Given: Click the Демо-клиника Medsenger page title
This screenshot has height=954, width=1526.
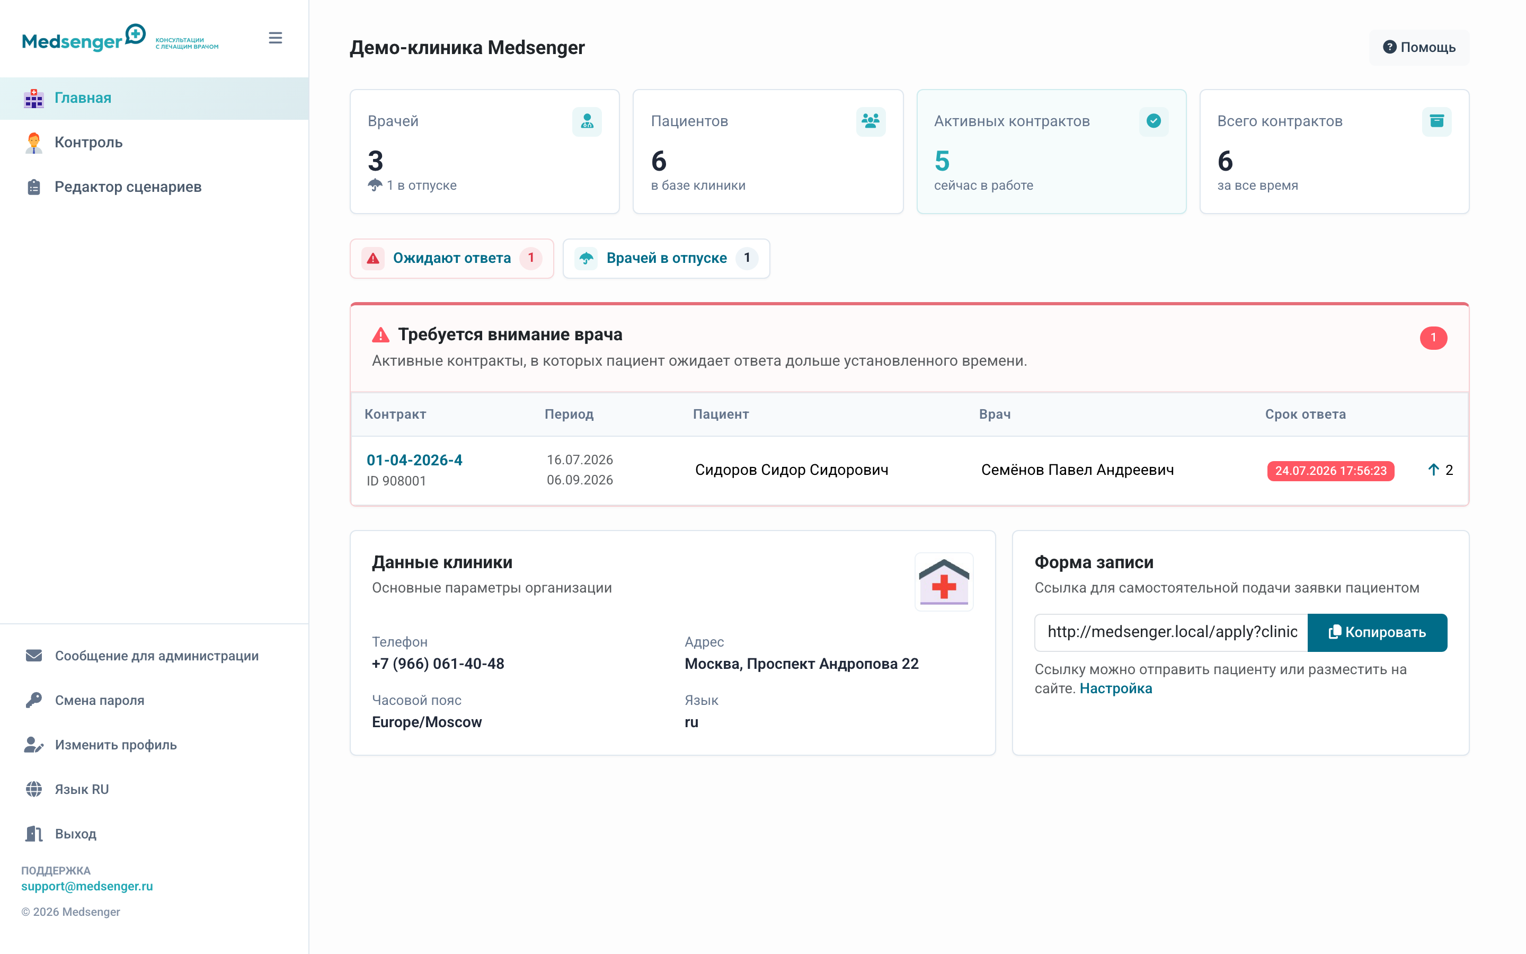Looking at the screenshot, I should point(467,47).
